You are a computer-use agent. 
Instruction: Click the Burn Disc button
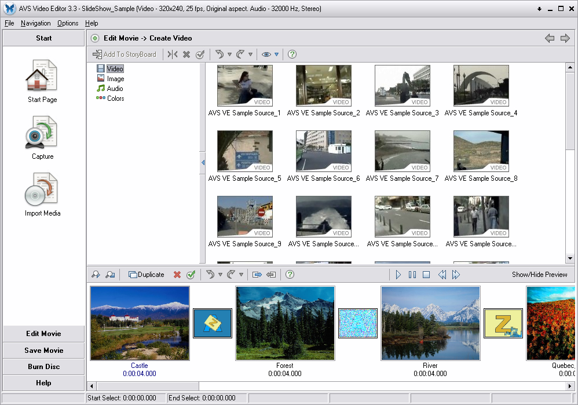click(x=43, y=367)
